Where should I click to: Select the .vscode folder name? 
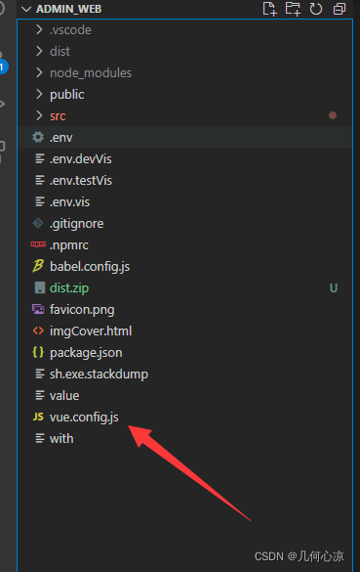(70, 30)
